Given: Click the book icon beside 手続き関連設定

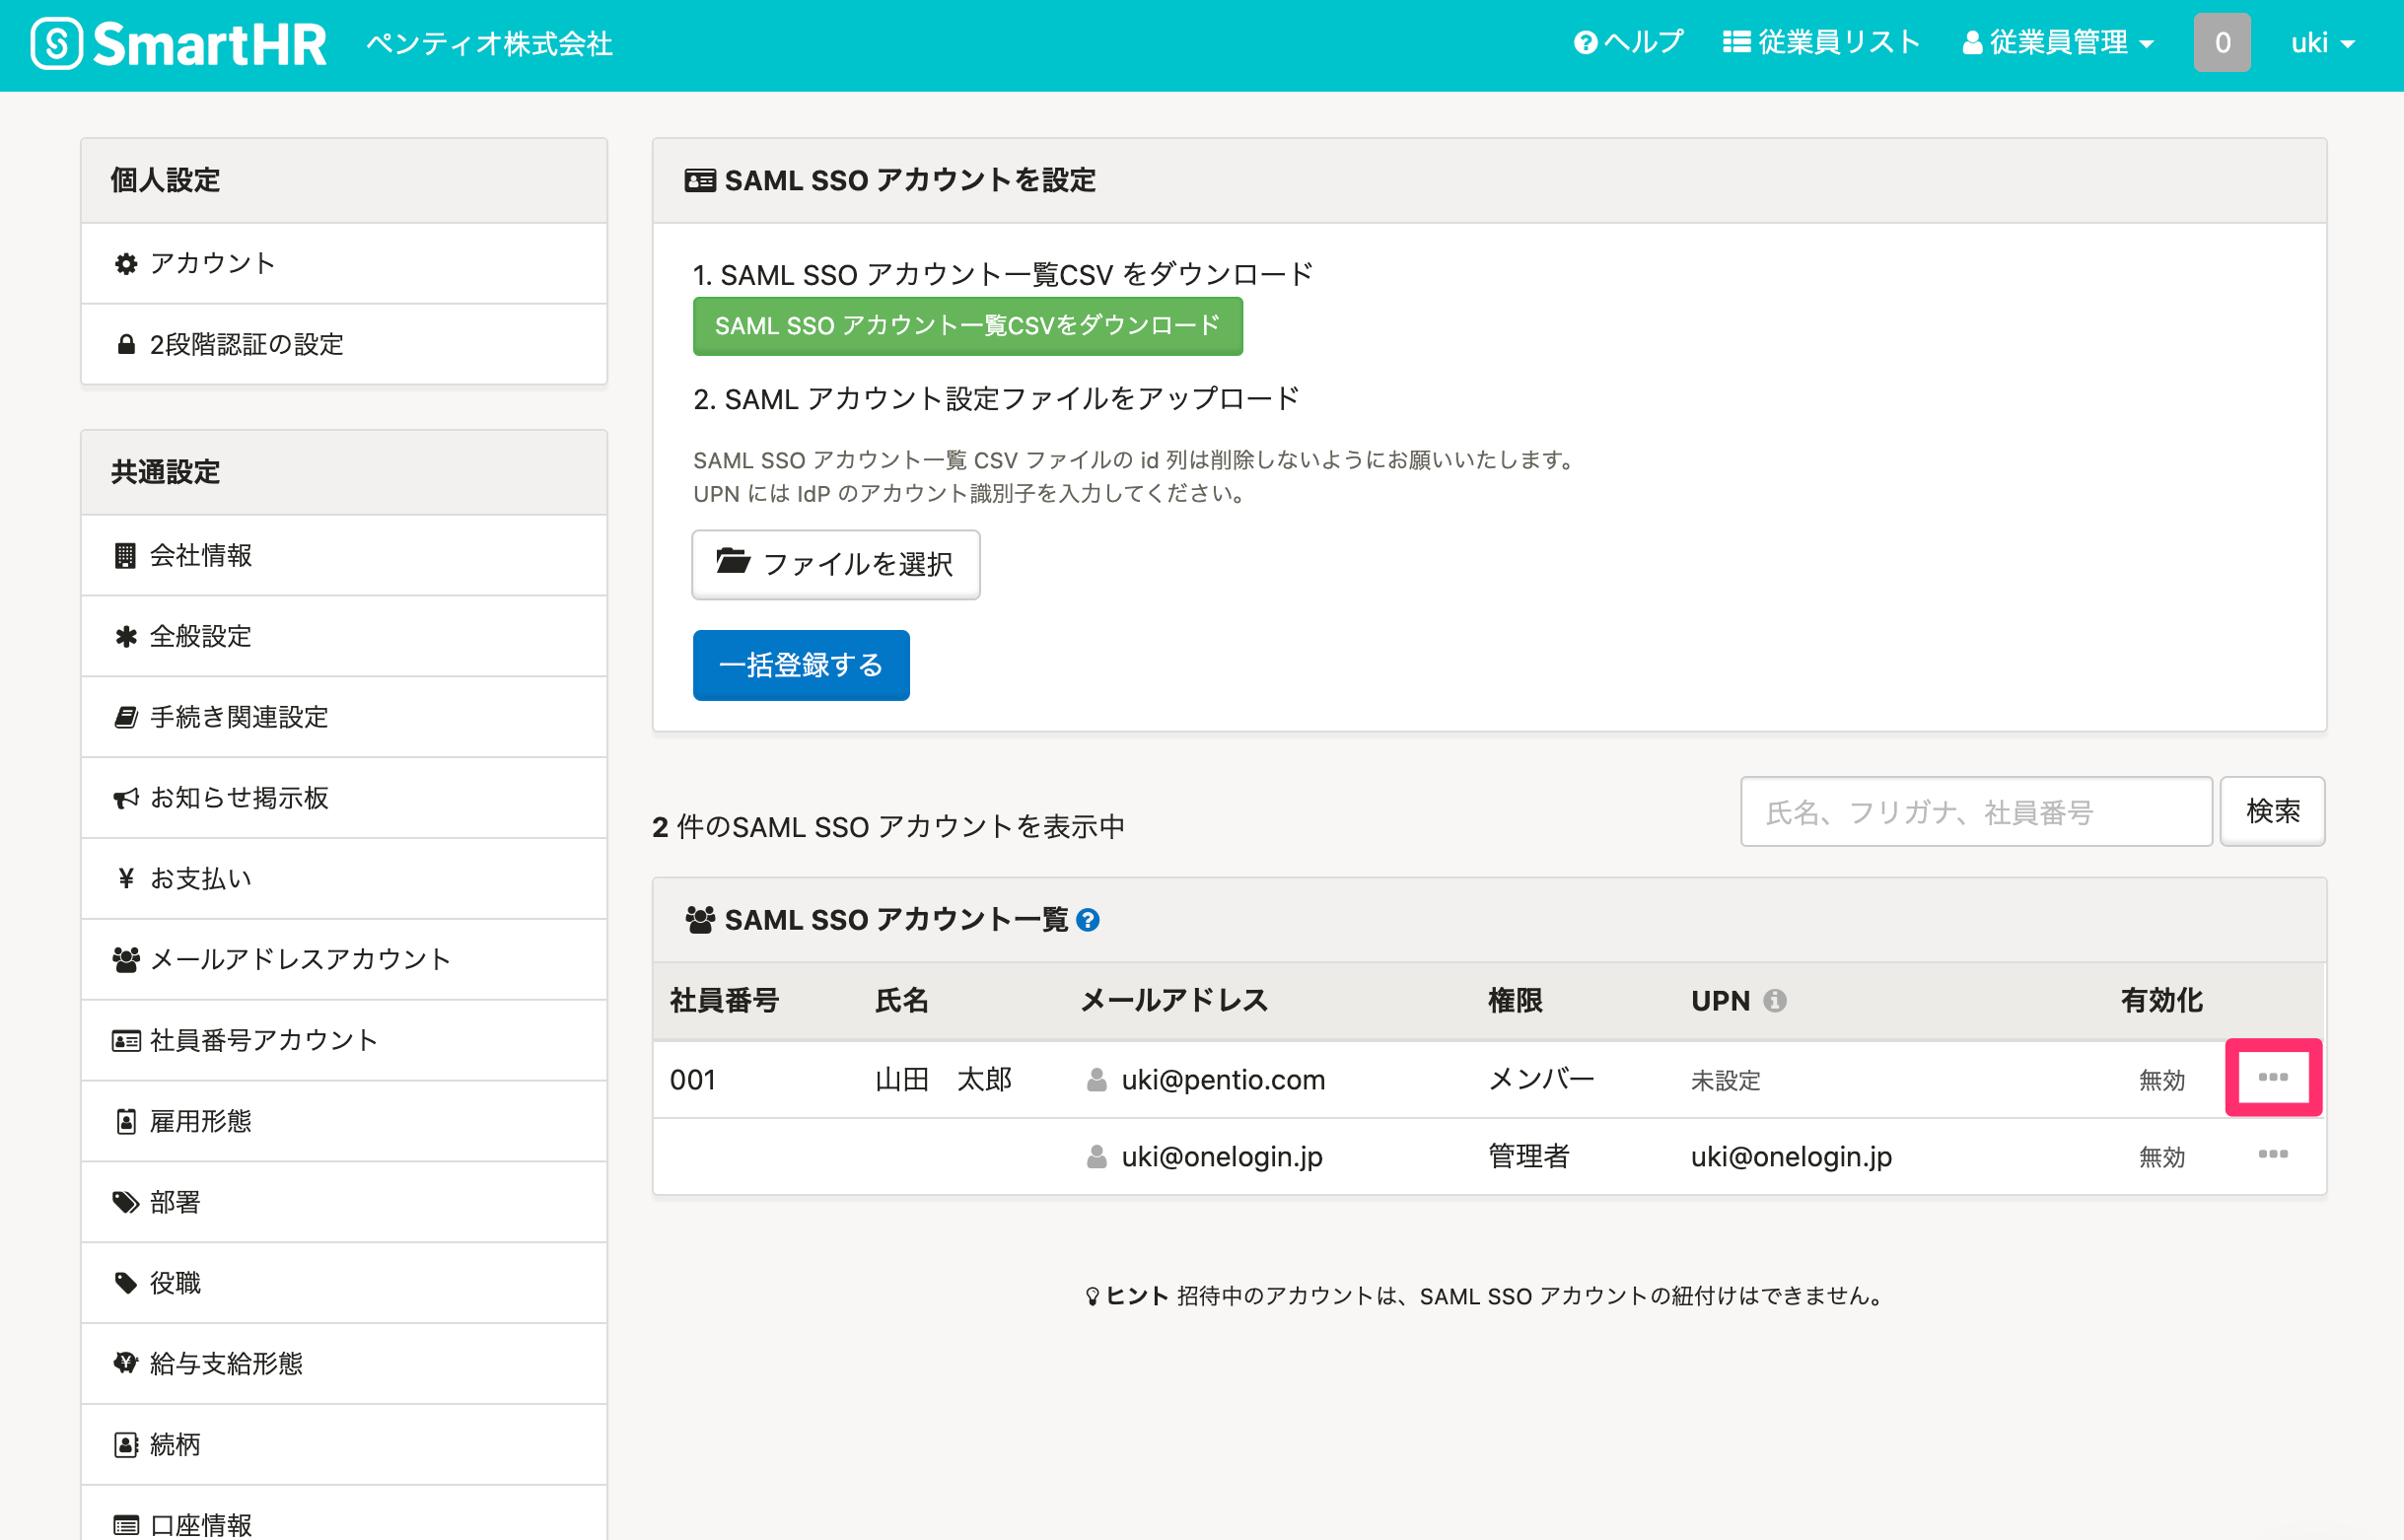Looking at the screenshot, I should click(x=126, y=717).
